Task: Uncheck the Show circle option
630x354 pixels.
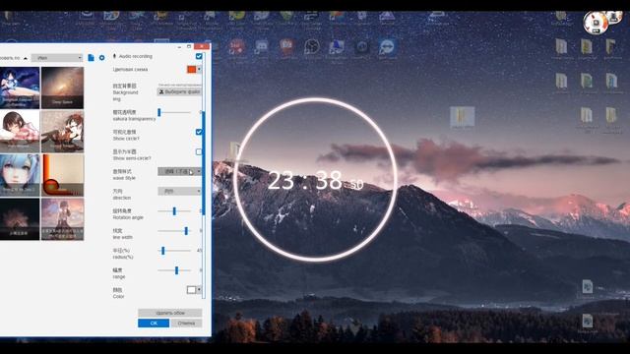Action: click(x=199, y=132)
